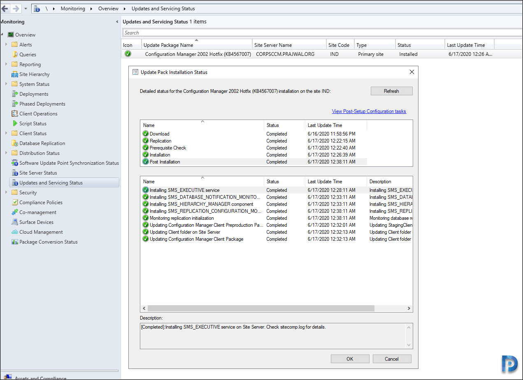This screenshot has width=523, height=380.
Task: Click Updates and Servicing Status breadcrumb
Action: [x=163, y=9]
